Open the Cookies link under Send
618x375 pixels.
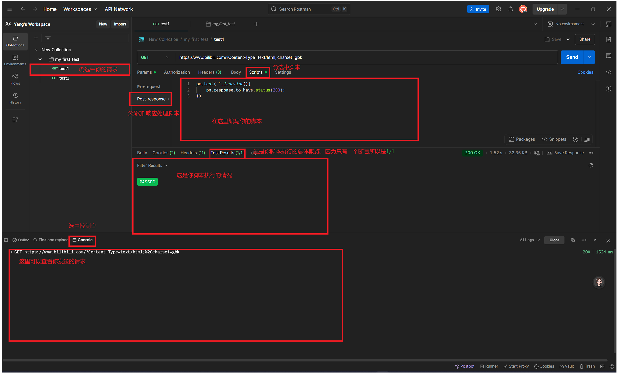coord(585,72)
